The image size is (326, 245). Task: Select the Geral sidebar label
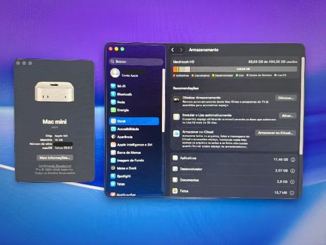tap(121, 121)
